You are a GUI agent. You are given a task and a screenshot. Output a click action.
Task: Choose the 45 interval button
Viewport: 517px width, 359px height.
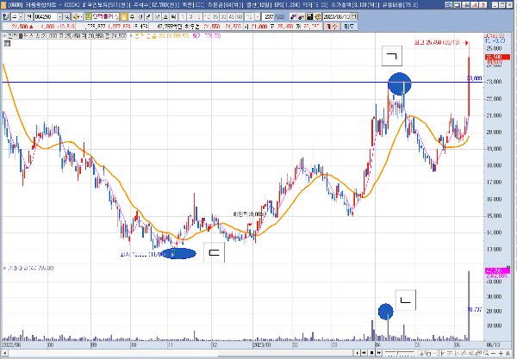[232, 16]
